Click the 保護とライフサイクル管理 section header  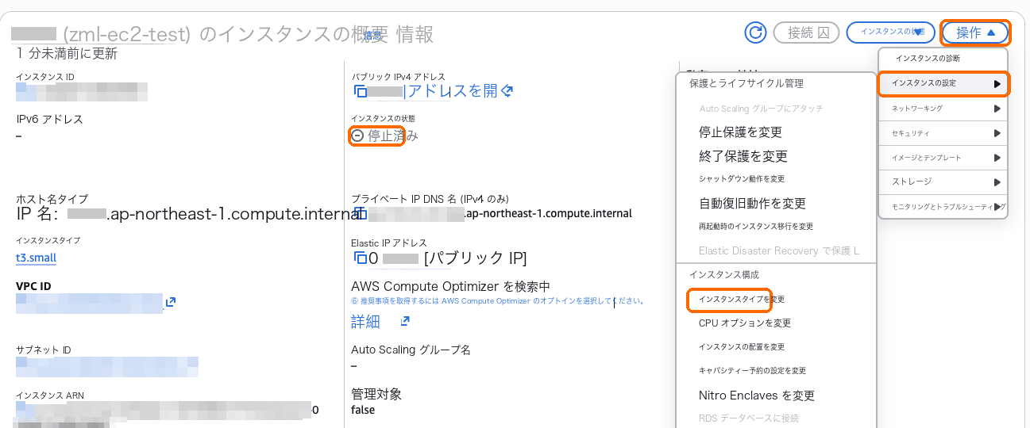tap(746, 83)
